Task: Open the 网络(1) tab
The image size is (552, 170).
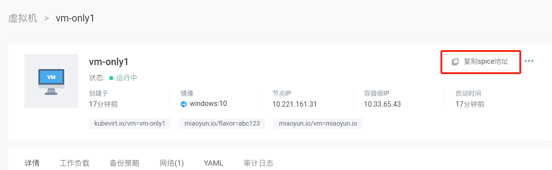Action: pos(172,163)
